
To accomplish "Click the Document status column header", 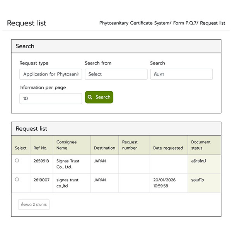I will point(201,145).
